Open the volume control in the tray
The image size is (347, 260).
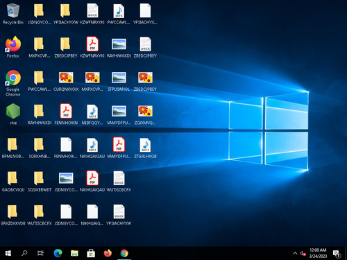pos(303,253)
